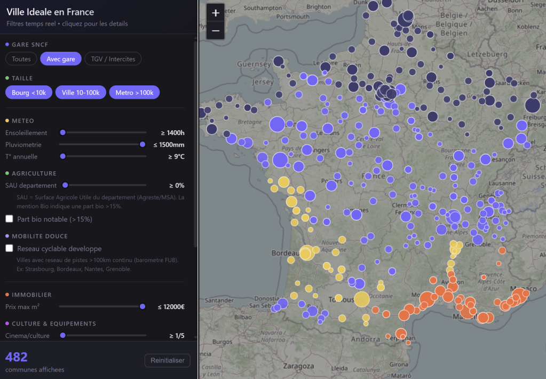
Task: Enable the 'Part bio notable' checkbox
Action: (10, 219)
